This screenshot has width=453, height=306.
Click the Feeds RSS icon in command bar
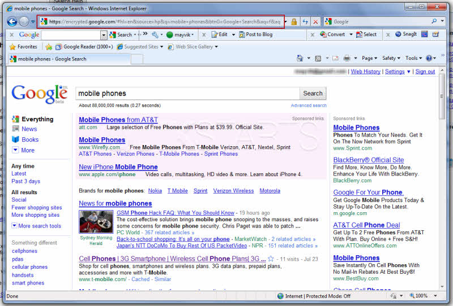pos(318,58)
